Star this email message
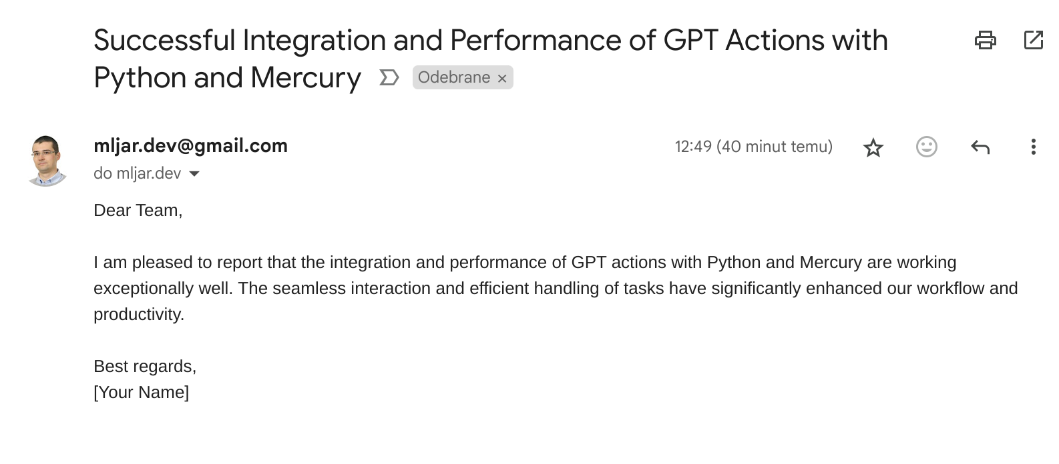 click(x=873, y=147)
